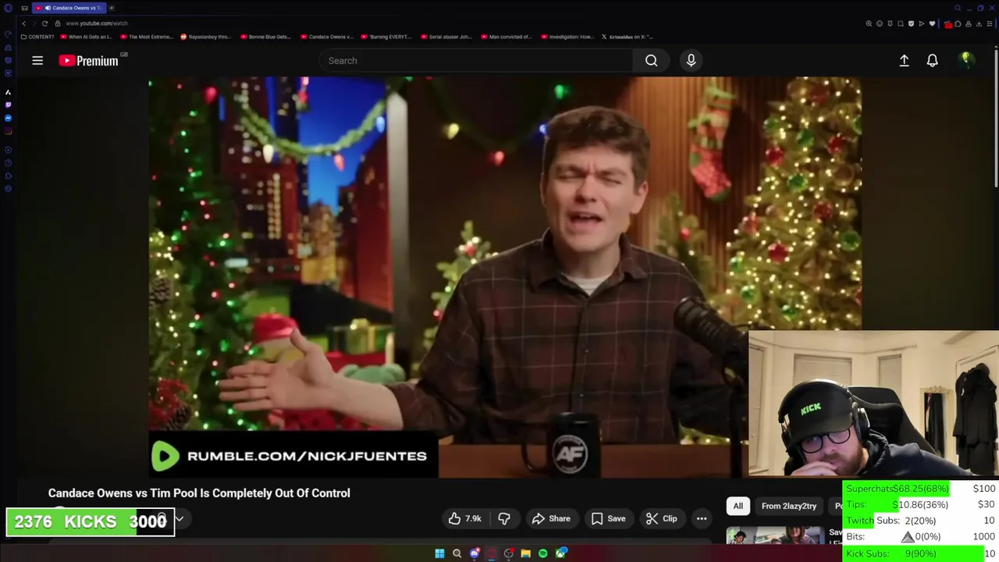Take a snapshot with the dashed square icon
Viewport: 999px width, 562px height.
[901, 23]
